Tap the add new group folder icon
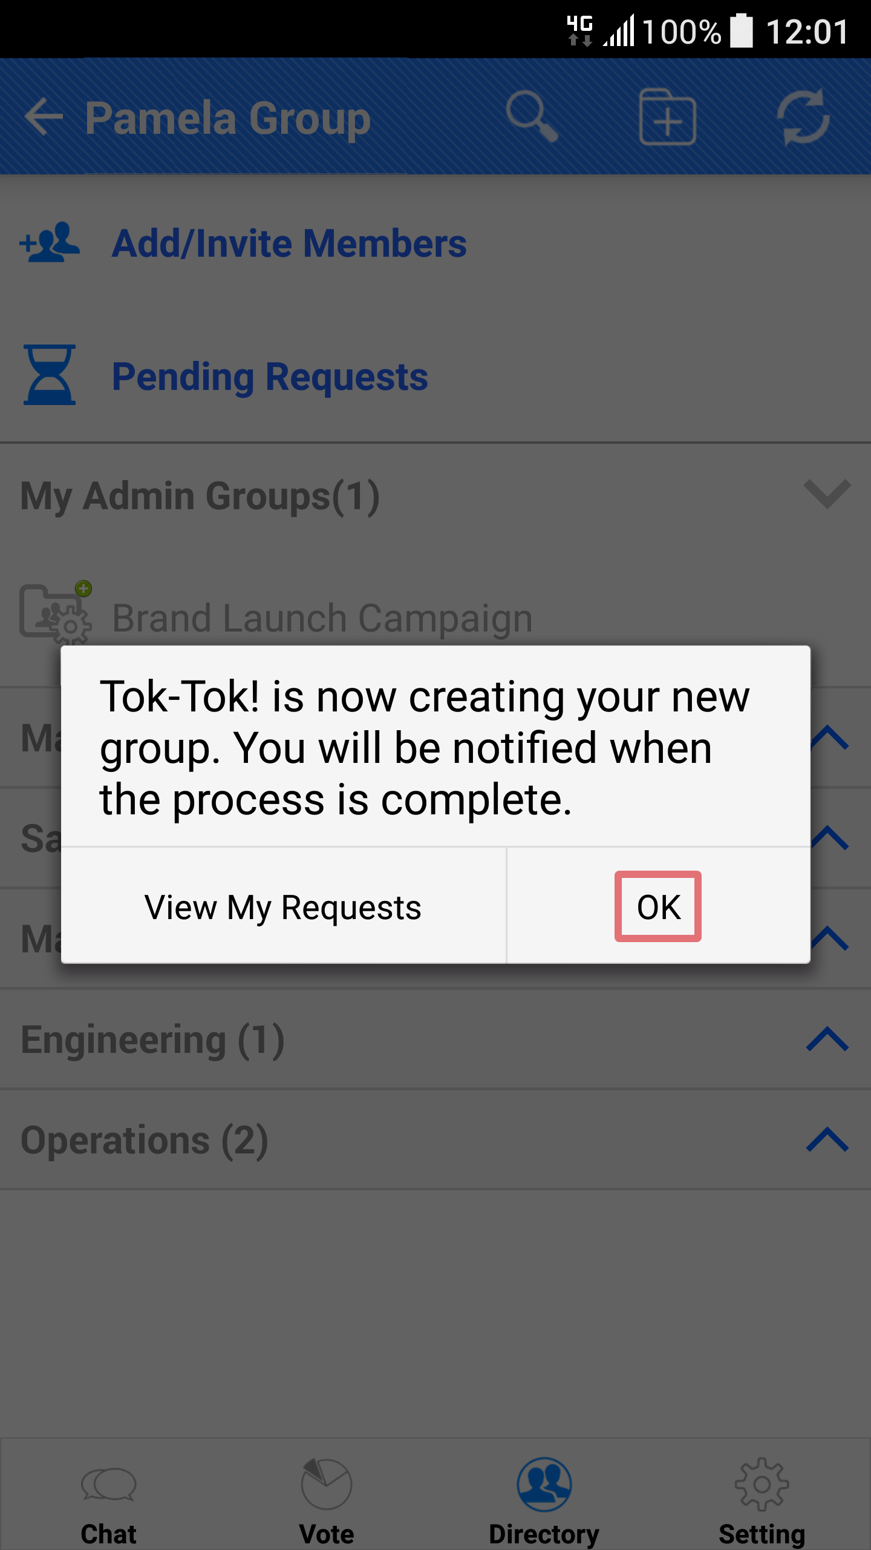Image resolution: width=871 pixels, height=1550 pixels. 667,117
